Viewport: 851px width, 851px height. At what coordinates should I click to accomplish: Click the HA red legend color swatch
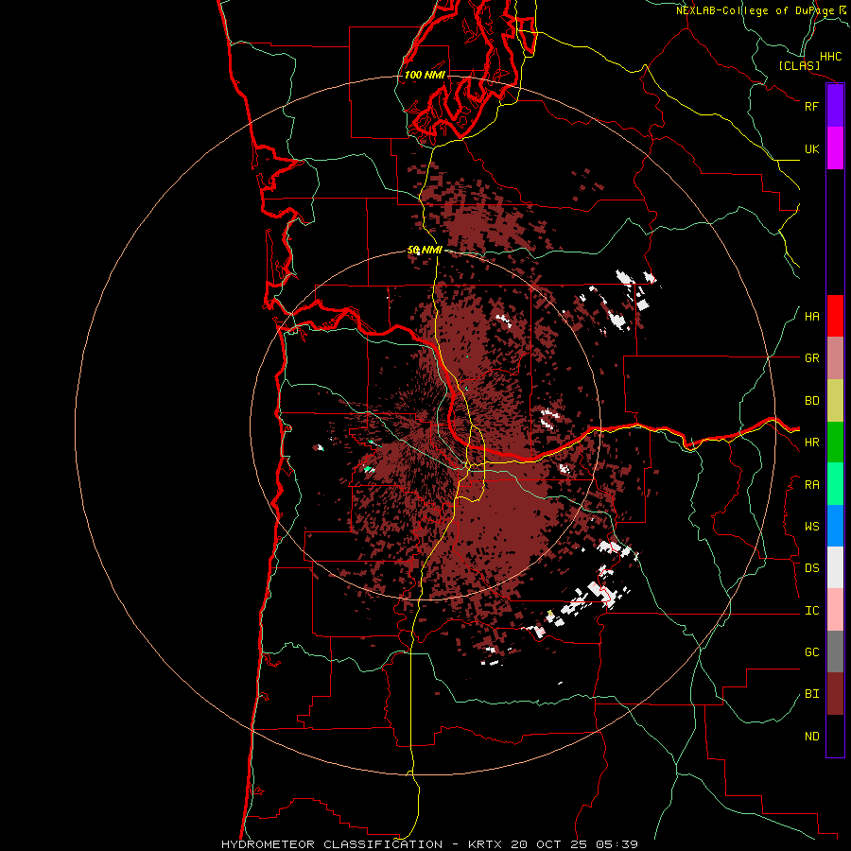pyautogui.click(x=835, y=316)
